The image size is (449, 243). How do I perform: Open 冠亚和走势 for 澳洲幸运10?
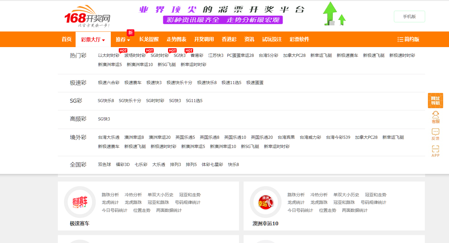pos(375,194)
